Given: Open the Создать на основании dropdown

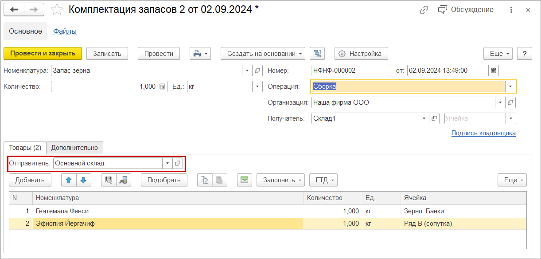Looking at the screenshot, I should (263, 54).
